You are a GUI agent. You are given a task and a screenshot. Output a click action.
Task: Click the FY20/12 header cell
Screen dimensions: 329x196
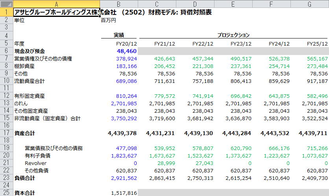126,44
